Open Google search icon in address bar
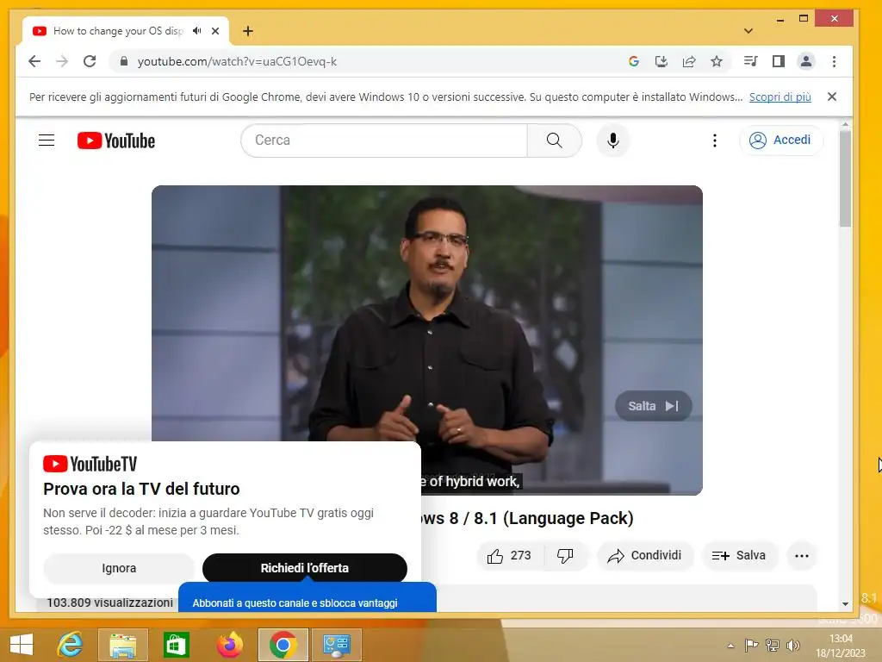The width and height of the screenshot is (882, 662). click(x=634, y=61)
